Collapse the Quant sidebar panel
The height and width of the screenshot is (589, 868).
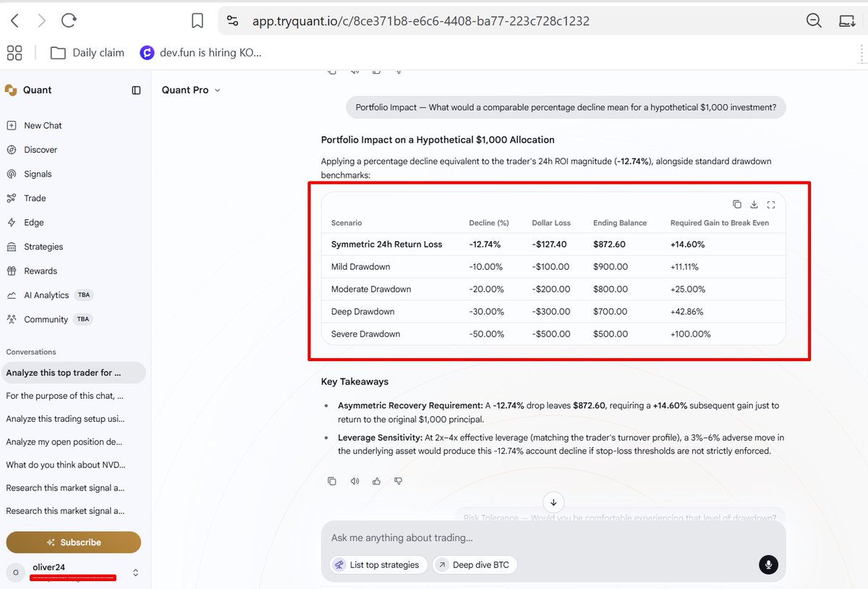136,90
